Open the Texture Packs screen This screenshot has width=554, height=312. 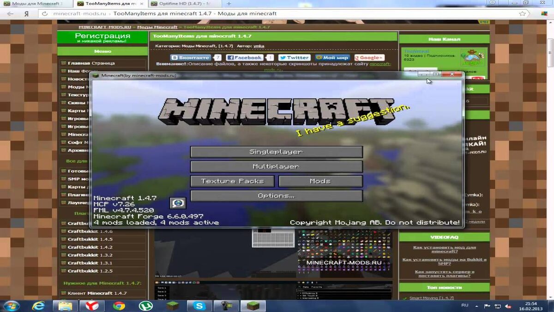232,181
